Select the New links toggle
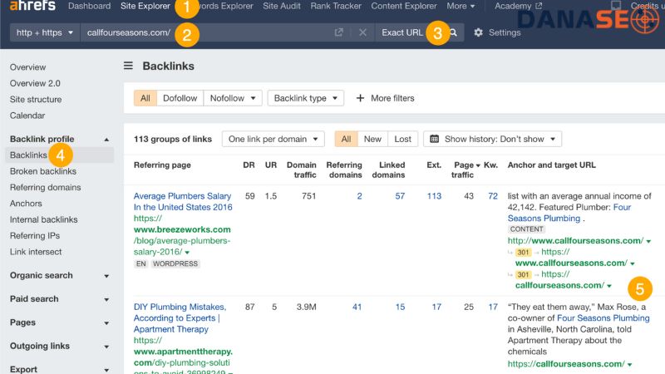665x374 pixels. (x=372, y=139)
